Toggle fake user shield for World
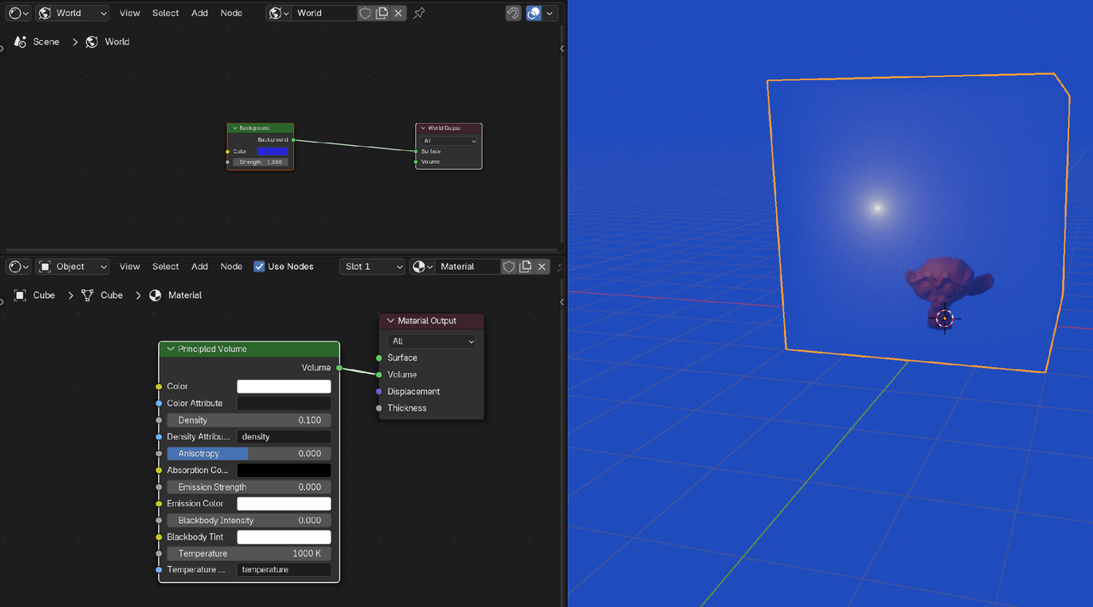1093x607 pixels. point(365,13)
